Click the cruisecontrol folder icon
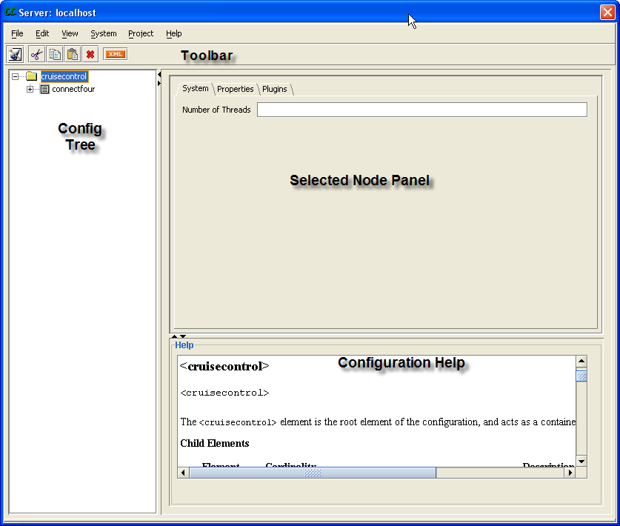 [x=31, y=76]
